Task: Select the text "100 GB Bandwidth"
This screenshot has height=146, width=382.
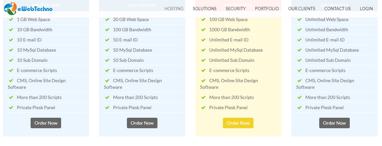Action: pos(132,30)
